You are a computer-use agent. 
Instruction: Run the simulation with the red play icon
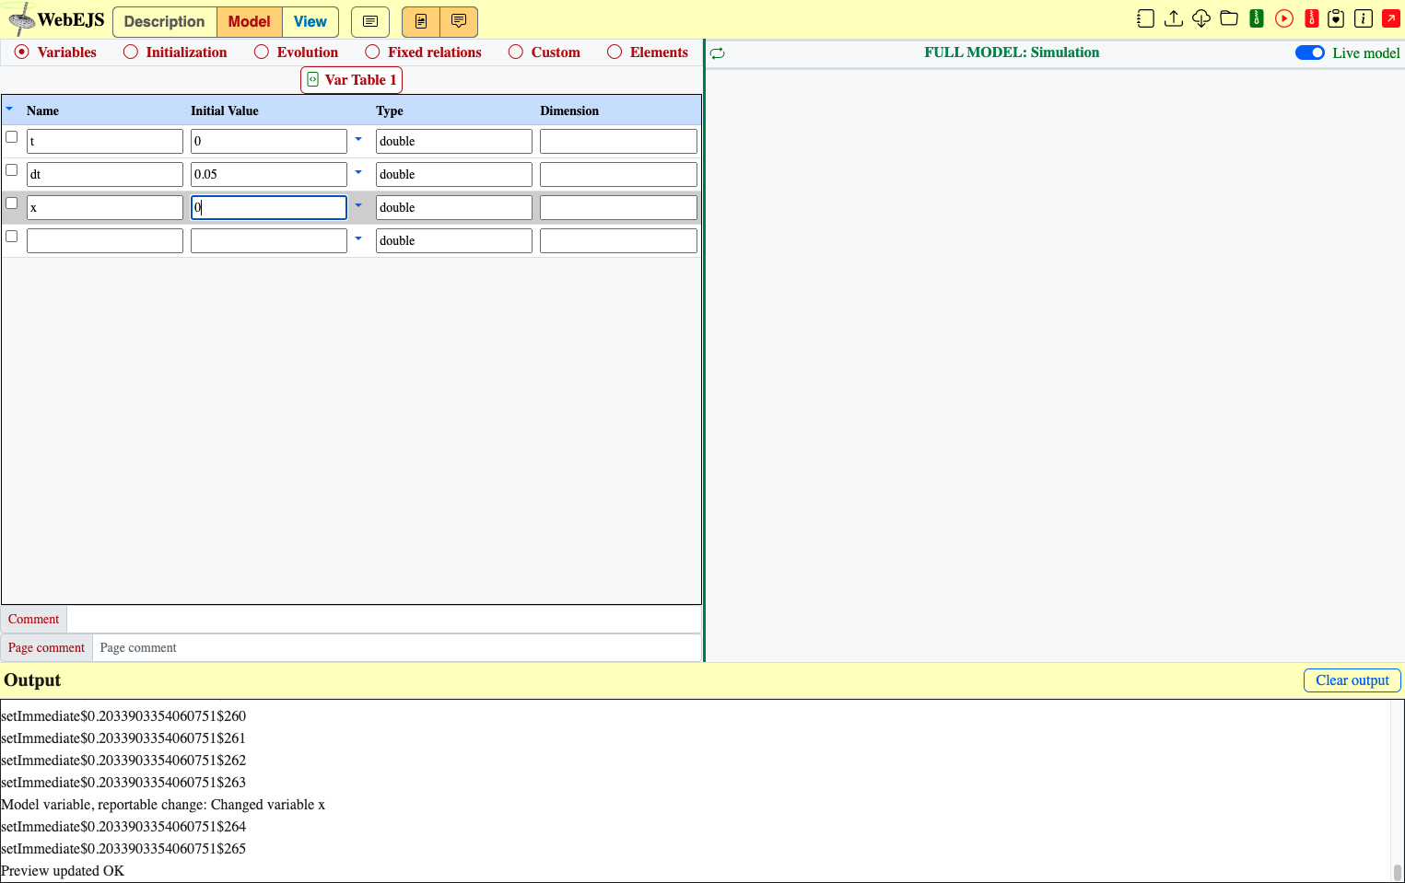(1284, 18)
